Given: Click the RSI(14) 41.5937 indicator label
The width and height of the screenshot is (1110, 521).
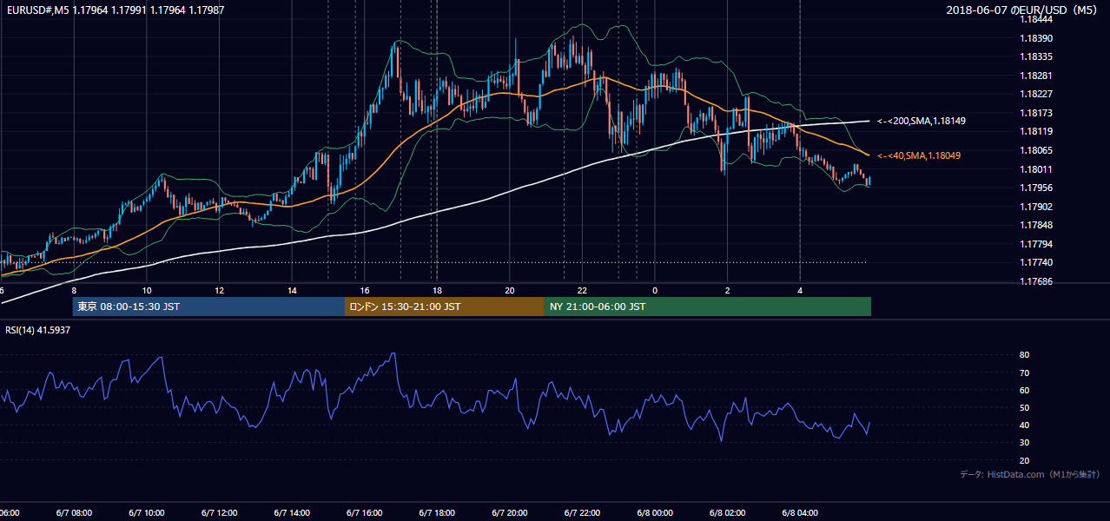Looking at the screenshot, I should coord(38,330).
